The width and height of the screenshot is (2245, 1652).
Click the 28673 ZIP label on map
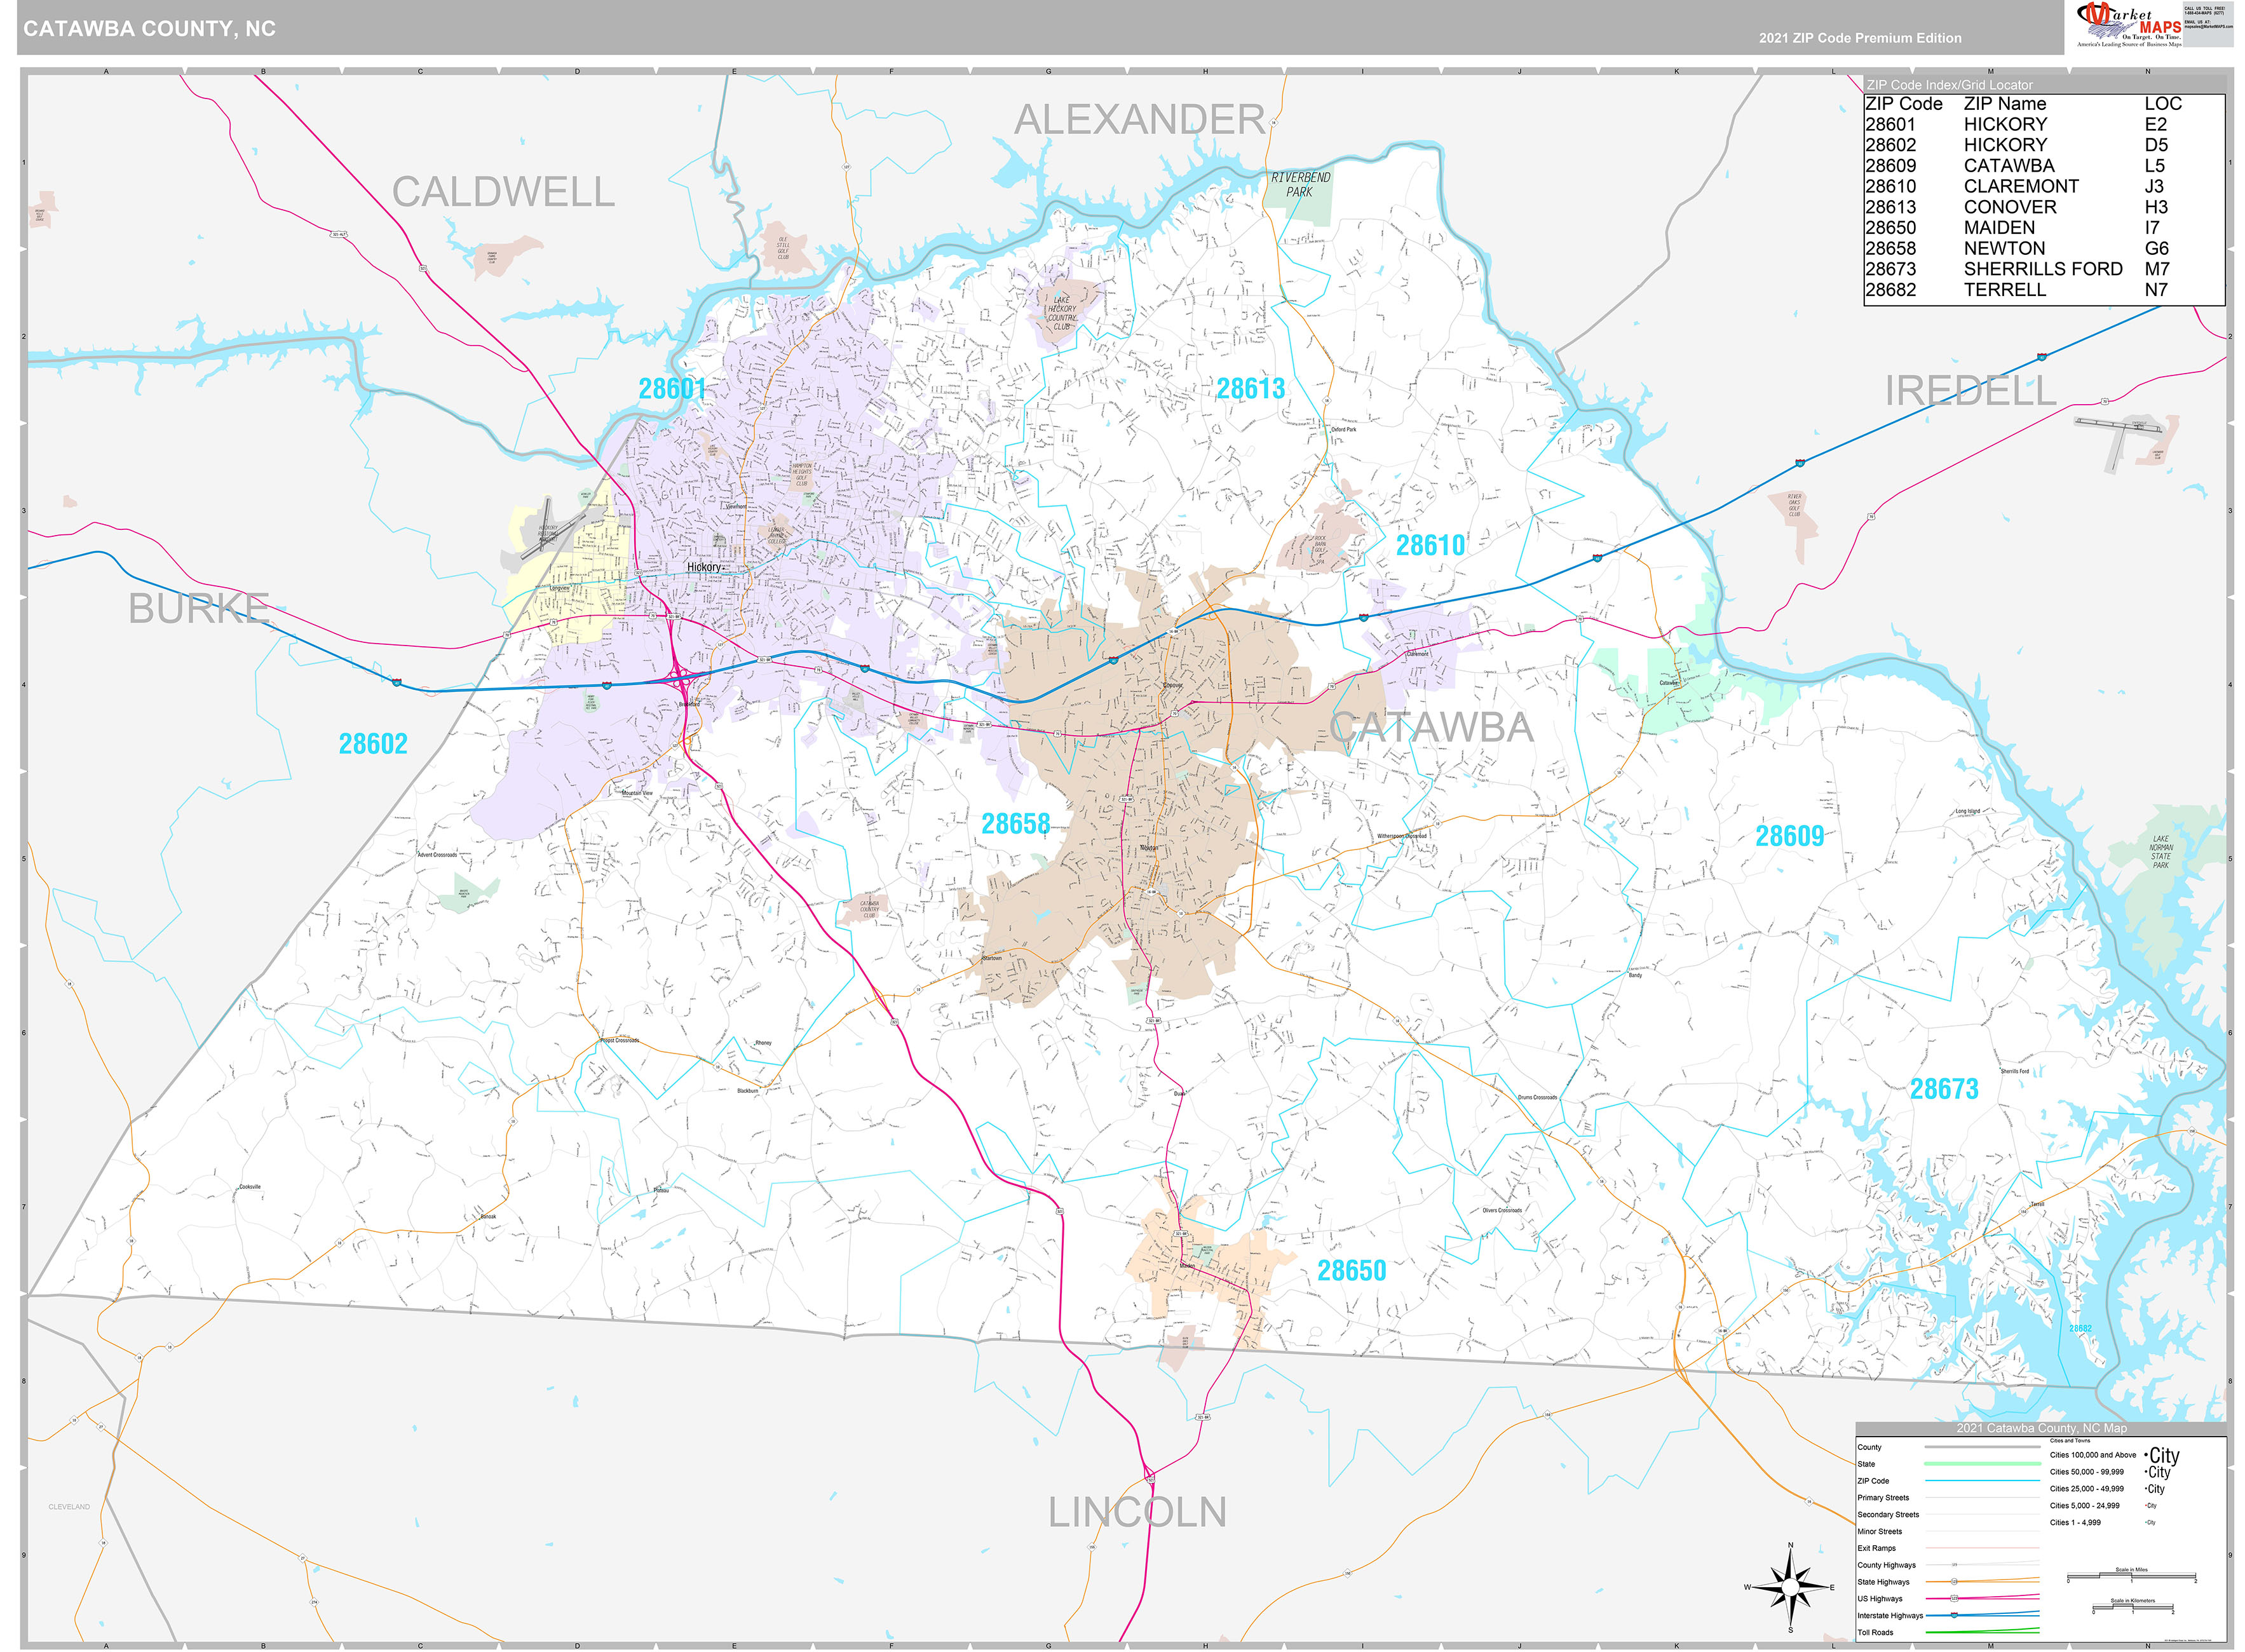click(x=1944, y=1089)
